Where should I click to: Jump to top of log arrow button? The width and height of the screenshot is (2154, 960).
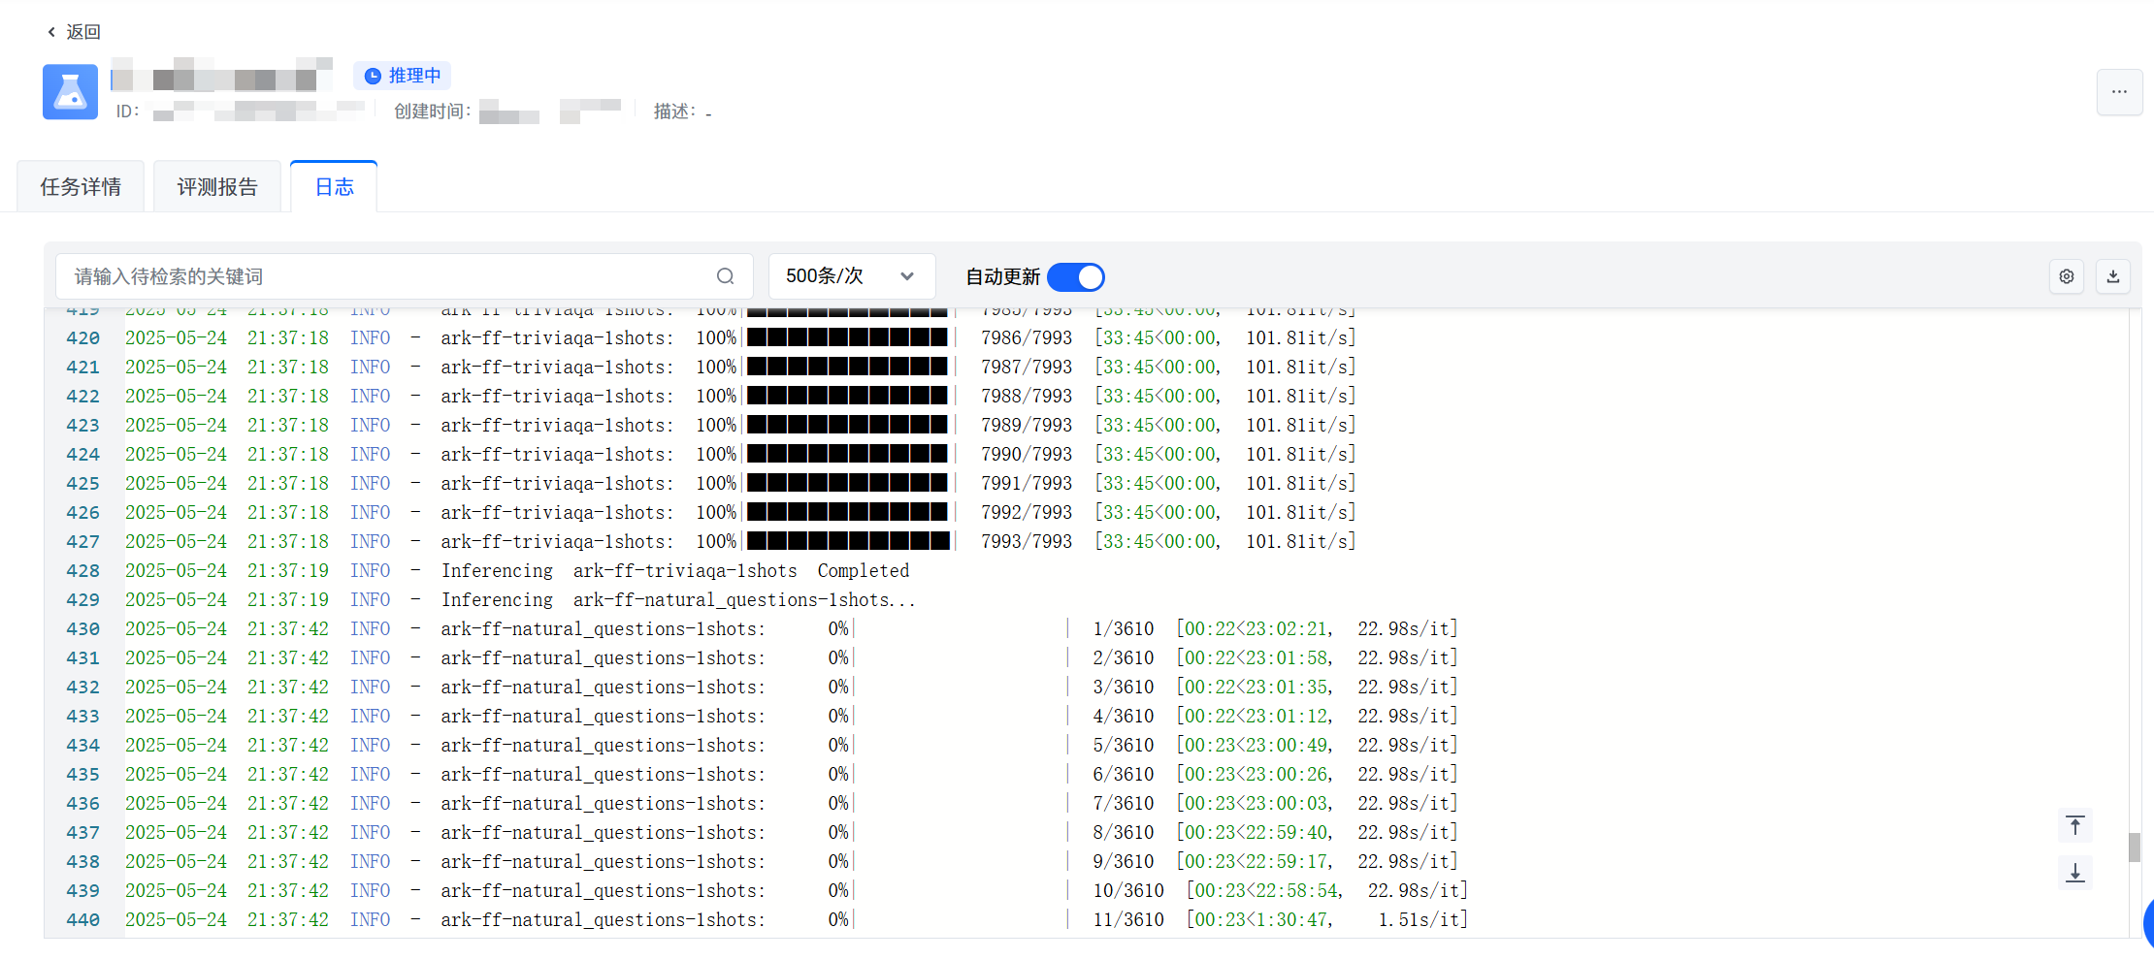pos(2075,825)
